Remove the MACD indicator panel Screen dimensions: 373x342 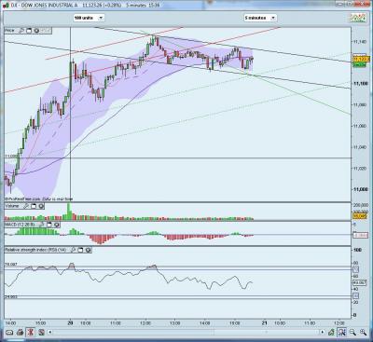(x=57, y=225)
